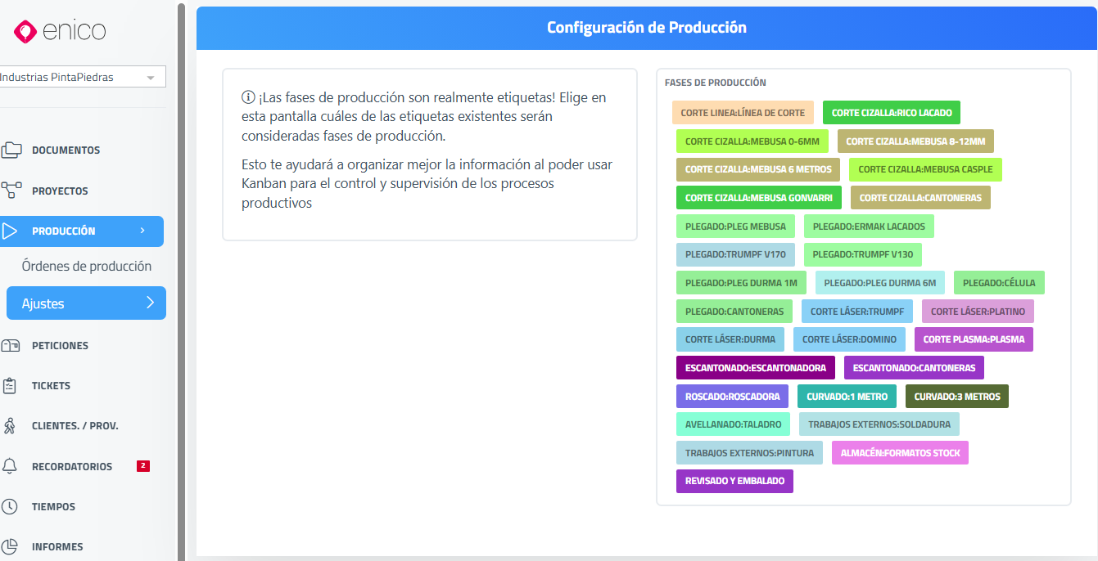
Task: Click the red Recordatorios notification badge
Action: point(143,466)
